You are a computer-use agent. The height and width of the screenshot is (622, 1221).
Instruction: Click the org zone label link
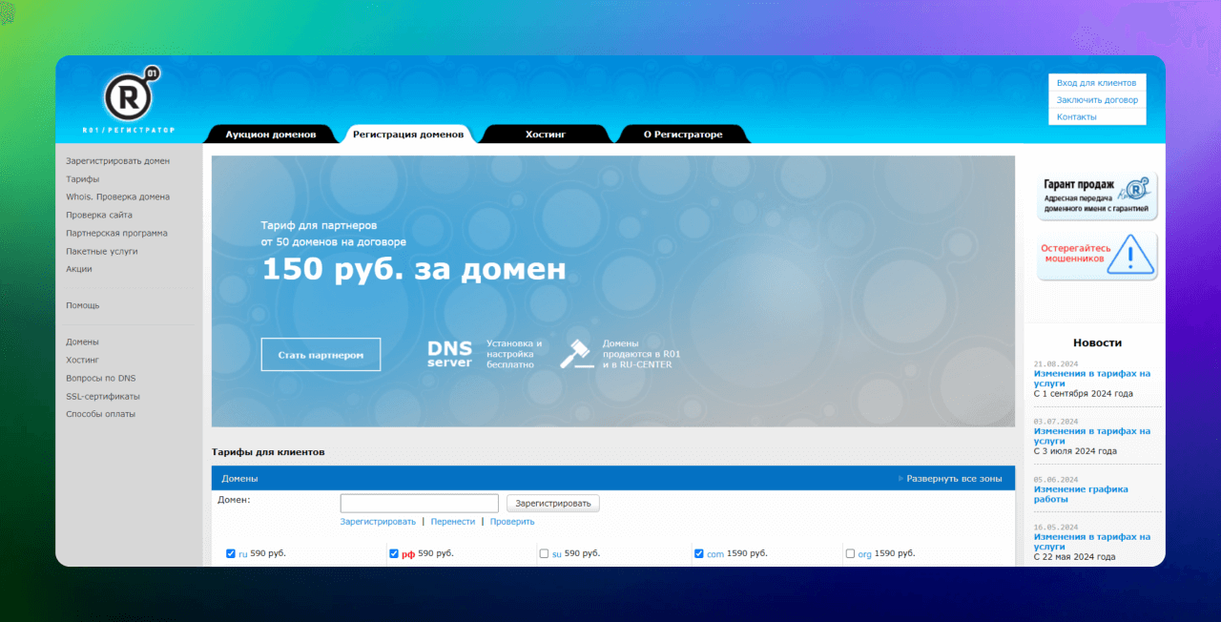tap(865, 554)
